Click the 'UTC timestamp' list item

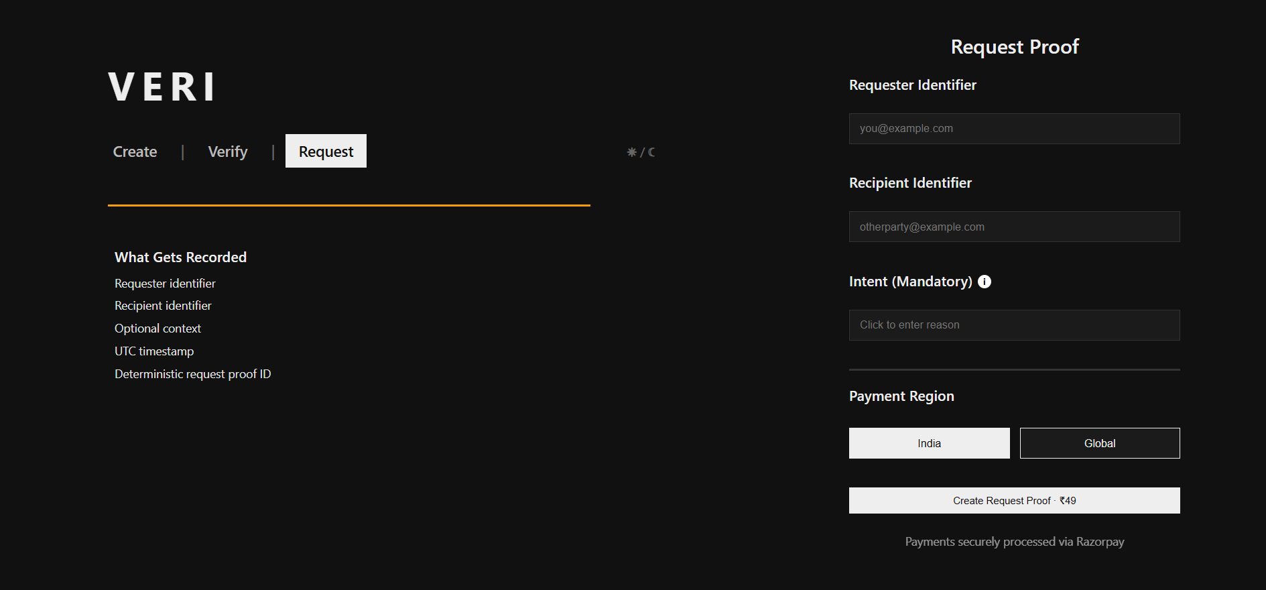click(x=154, y=351)
